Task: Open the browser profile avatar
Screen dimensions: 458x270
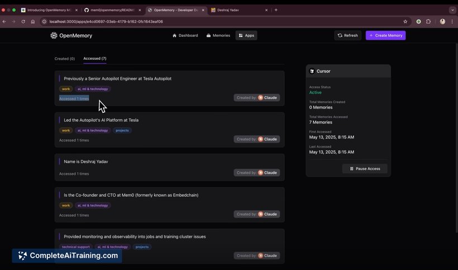Action: click(442, 22)
